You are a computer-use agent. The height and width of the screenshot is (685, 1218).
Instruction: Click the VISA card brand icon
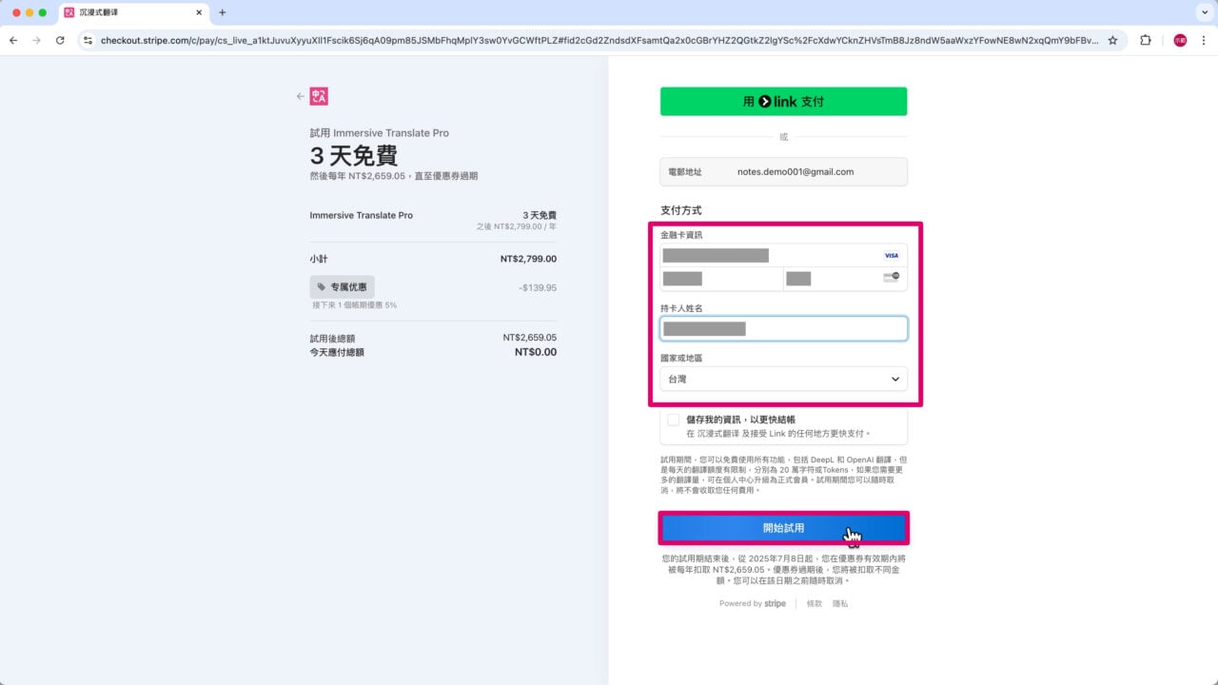(x=891, y=255)
